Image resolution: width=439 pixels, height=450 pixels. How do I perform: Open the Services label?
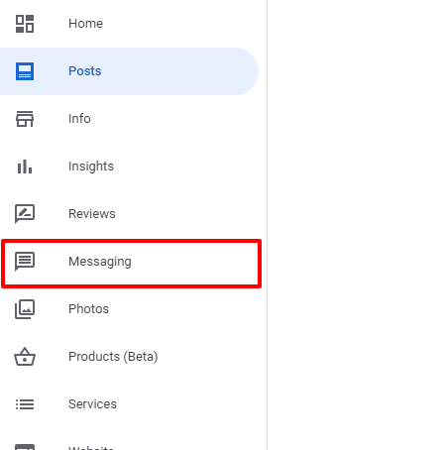tap(92, 404)
